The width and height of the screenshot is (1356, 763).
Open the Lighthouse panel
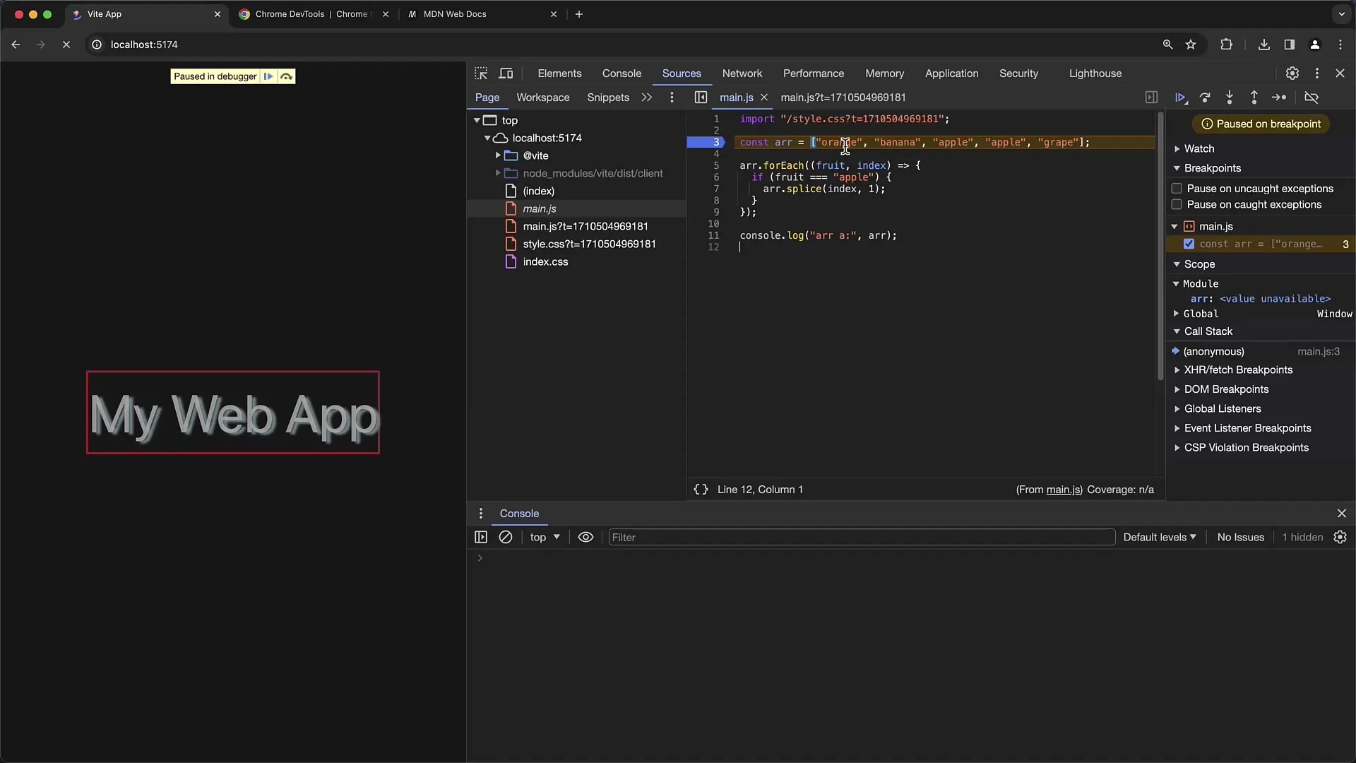pyautogui.click(x=1095, y=73)
